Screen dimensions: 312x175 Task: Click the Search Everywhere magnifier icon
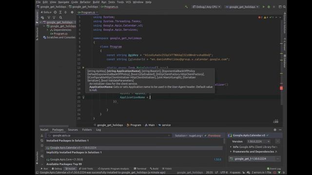point(284,7)
